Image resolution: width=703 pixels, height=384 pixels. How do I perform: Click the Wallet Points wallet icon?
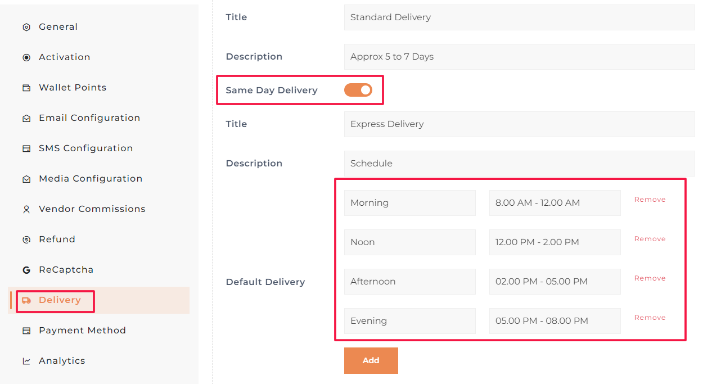click(x=26, y=88)
